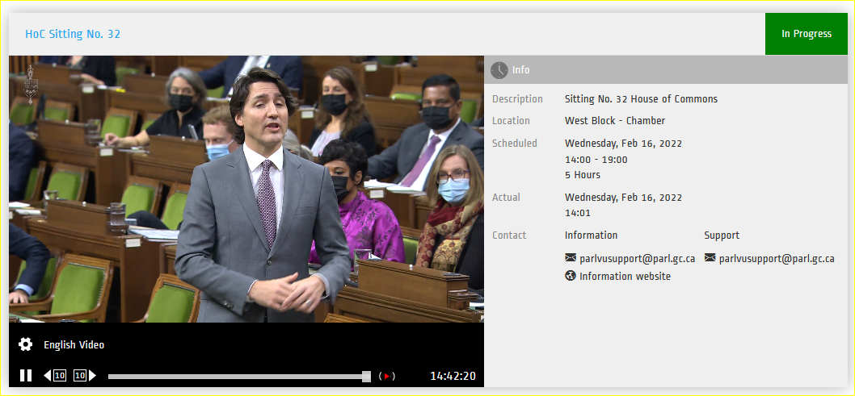Click the English Video label
The width and height of the screenshot is (855, 396).
pos(74,345)
